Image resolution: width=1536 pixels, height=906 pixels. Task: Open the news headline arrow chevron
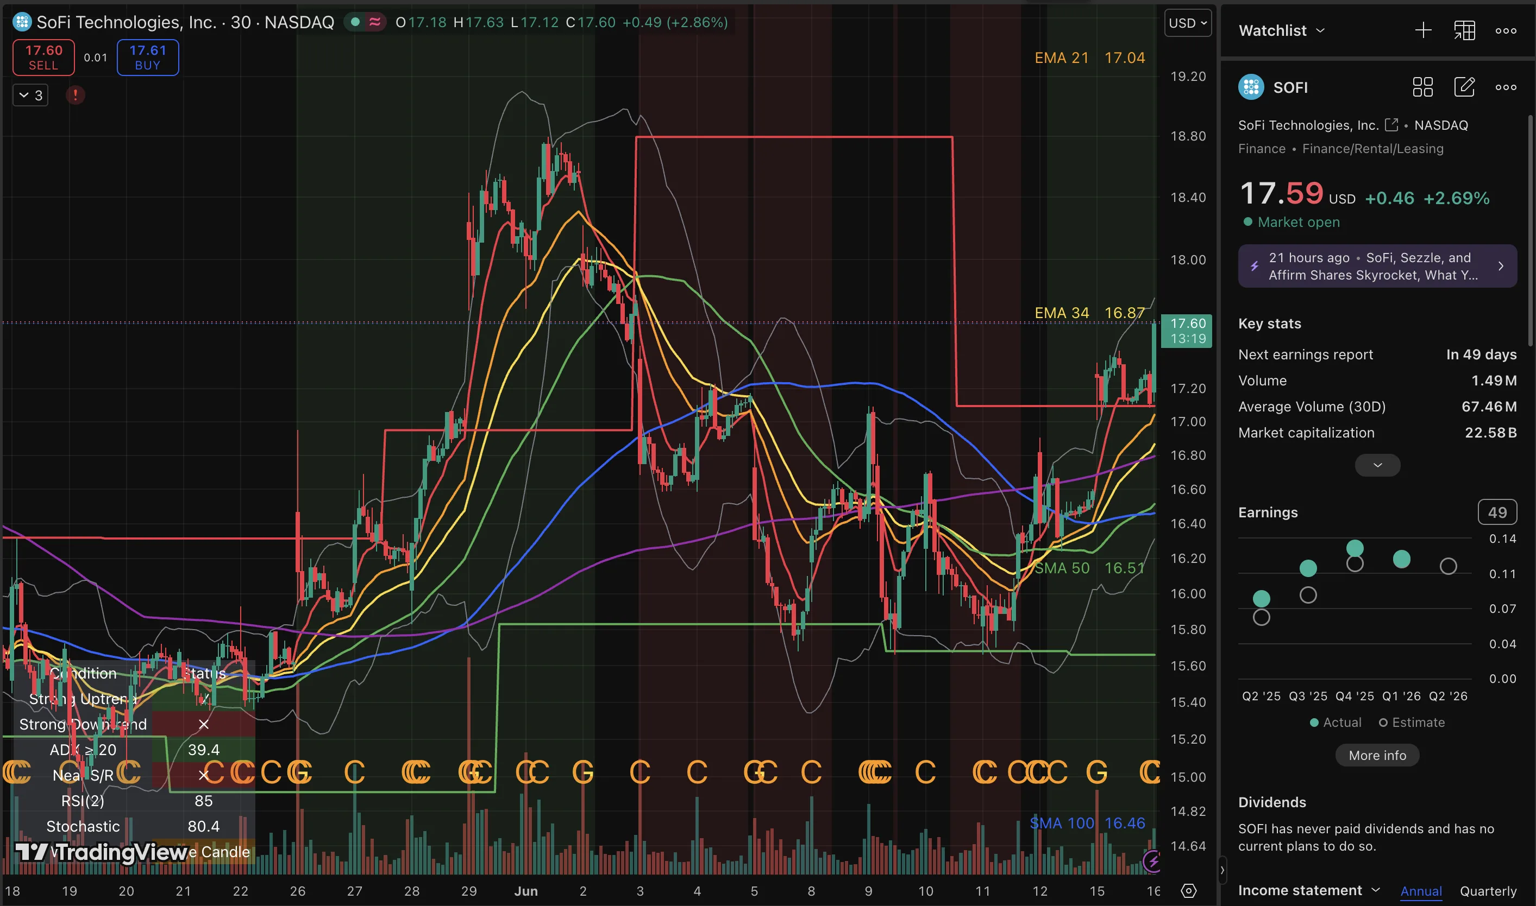click(x=1501, y=266)
